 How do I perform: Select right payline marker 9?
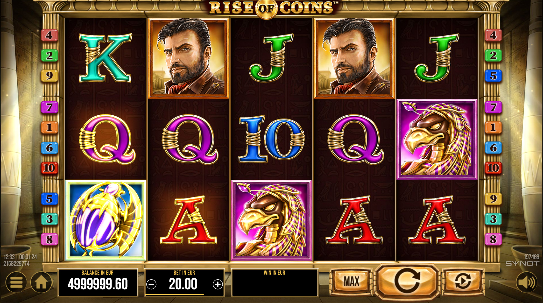click(x=493, y=199)
